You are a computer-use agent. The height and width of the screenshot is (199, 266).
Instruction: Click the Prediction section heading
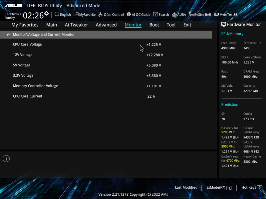tap(230, 105)
